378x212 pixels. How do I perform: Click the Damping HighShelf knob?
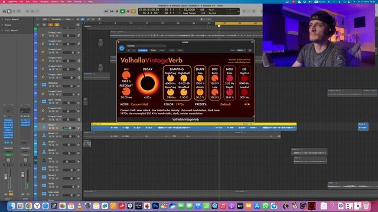click(x=184, y=78)
